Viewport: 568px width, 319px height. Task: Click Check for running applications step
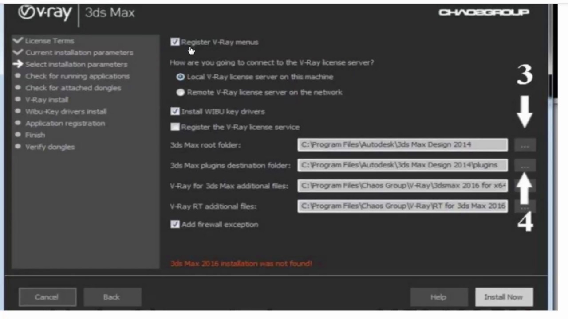click(x=78, y=76)
